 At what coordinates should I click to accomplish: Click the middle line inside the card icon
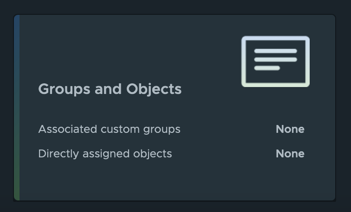(275, 60)
